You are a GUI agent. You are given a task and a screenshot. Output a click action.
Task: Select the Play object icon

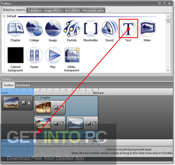(x=53, y=55)
